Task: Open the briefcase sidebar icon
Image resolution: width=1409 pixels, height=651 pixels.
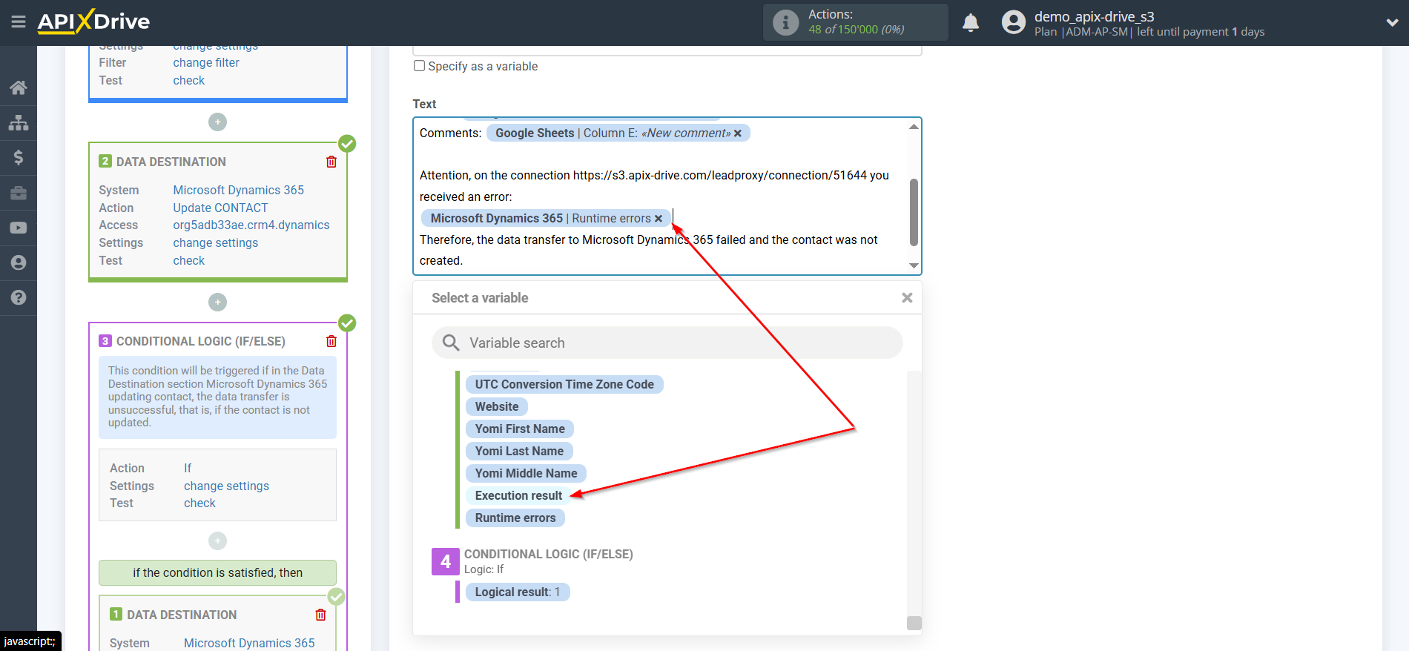Action: pos(19,193)
